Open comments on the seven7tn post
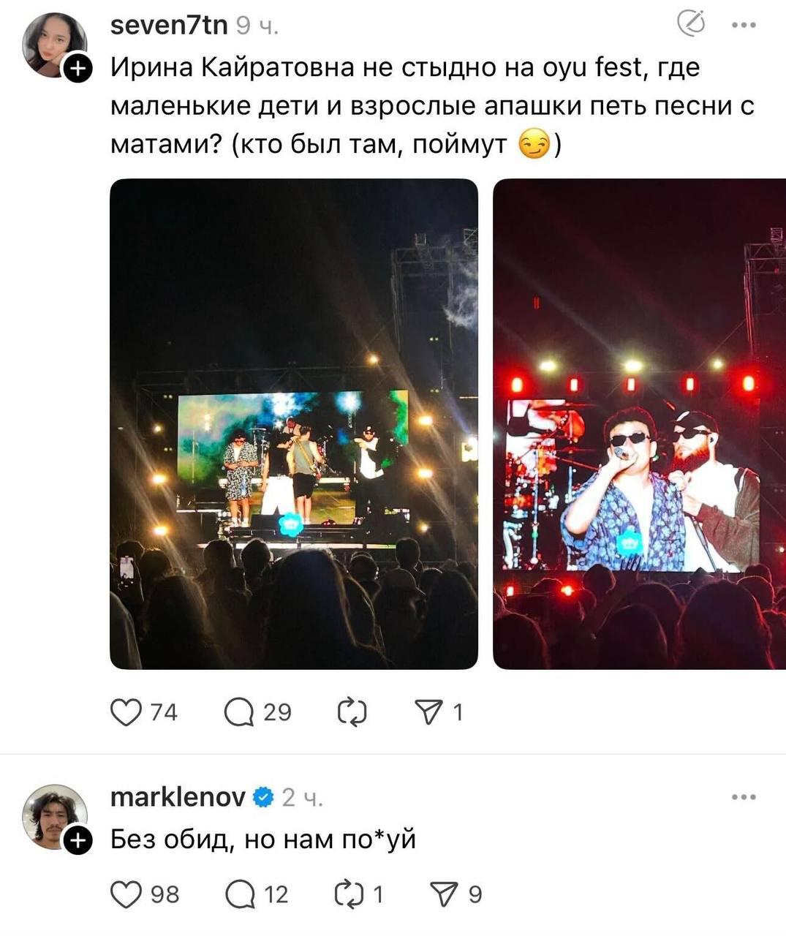The image size is (786, 936). pos(238,712)
